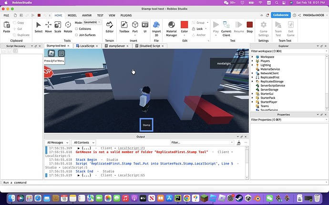Open the Mode Geometric dropdown
Viewport: 329px width, 205px height.
[x=92, y=22]
